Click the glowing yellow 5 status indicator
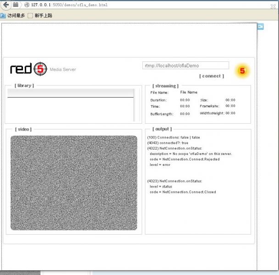The height and width of the screenshot is (275, 279). coord(242,71)
